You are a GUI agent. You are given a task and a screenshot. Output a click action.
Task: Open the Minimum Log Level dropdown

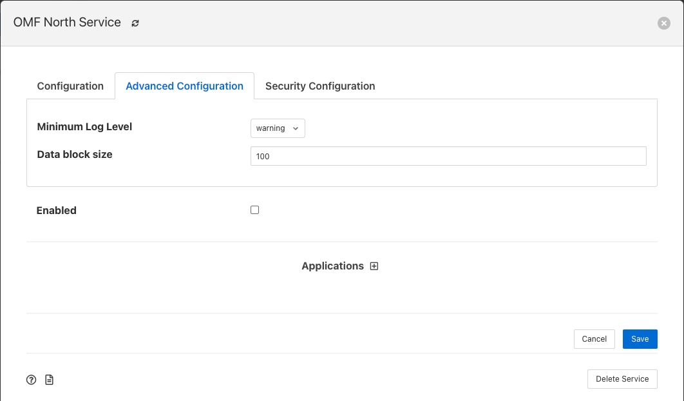[277, 128]
